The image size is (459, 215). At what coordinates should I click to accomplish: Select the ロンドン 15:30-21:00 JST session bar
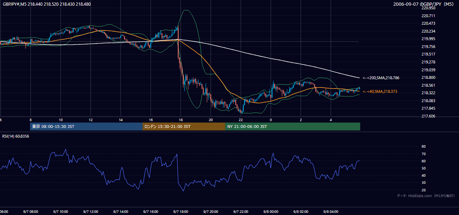pos(184,126)
